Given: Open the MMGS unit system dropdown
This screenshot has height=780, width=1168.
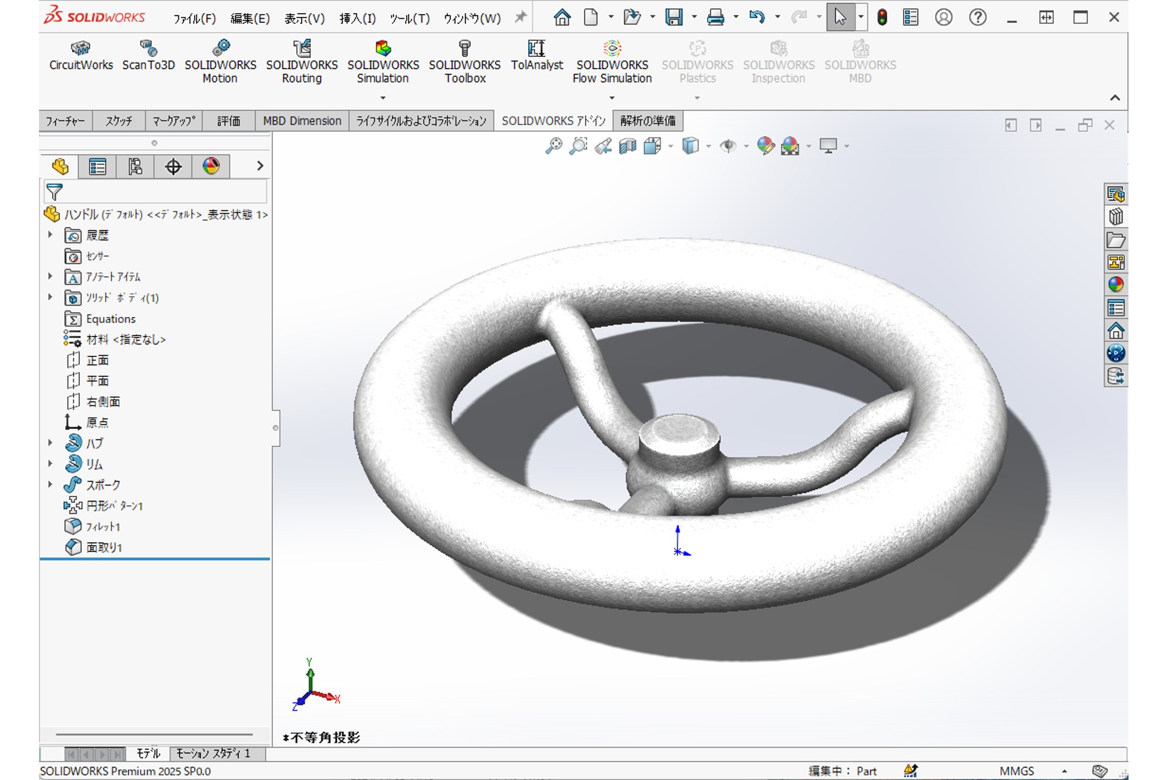Looking at the screenshot, I should 1065,771.
